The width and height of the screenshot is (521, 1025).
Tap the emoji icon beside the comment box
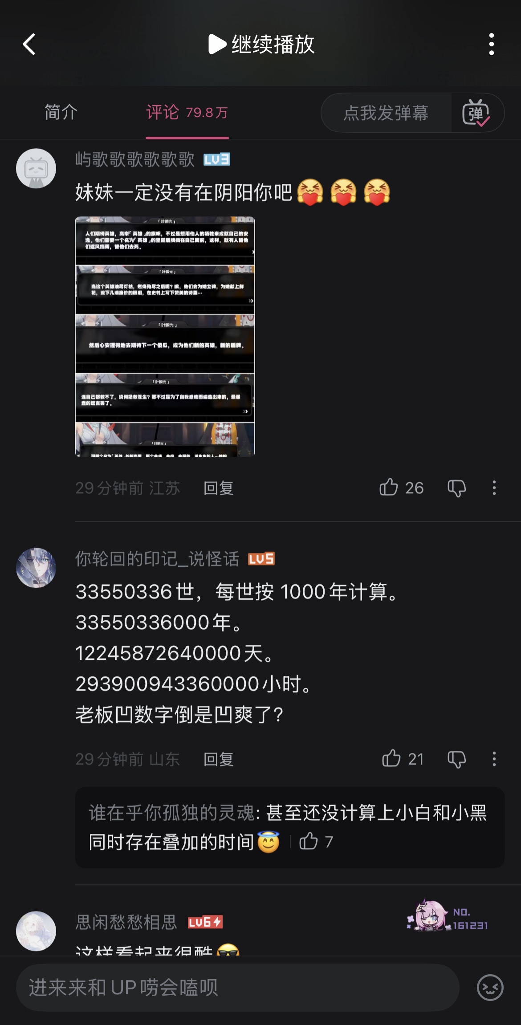click(490, 988)
